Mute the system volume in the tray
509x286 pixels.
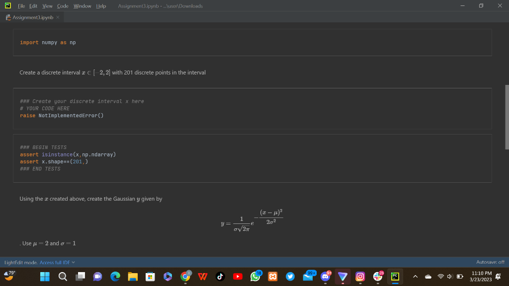pyautogui.click(x=449, y=277)
